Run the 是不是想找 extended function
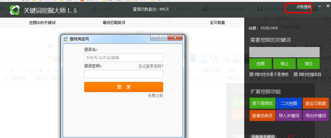 coord(262,103)
